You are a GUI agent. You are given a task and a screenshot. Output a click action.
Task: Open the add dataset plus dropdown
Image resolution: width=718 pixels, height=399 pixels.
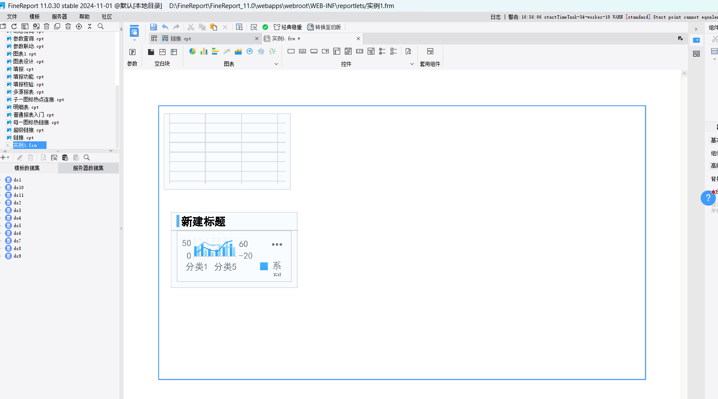coord(5,157)
